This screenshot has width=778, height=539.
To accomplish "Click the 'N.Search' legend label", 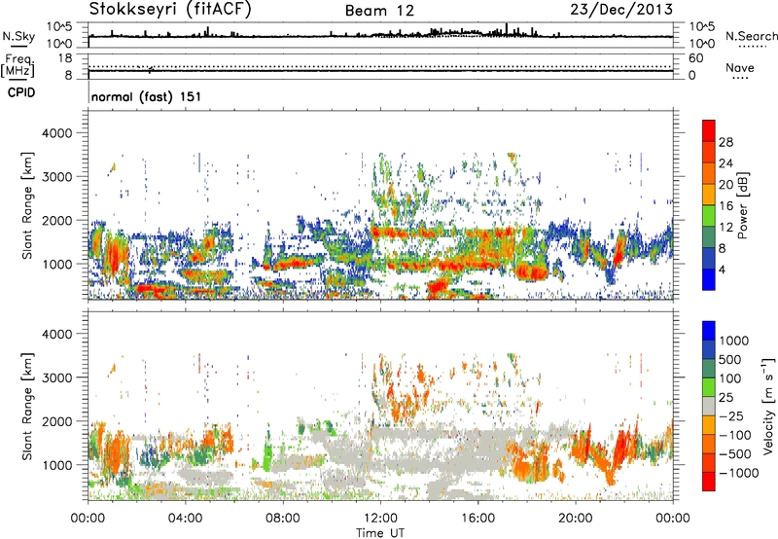I will [751, 36].
